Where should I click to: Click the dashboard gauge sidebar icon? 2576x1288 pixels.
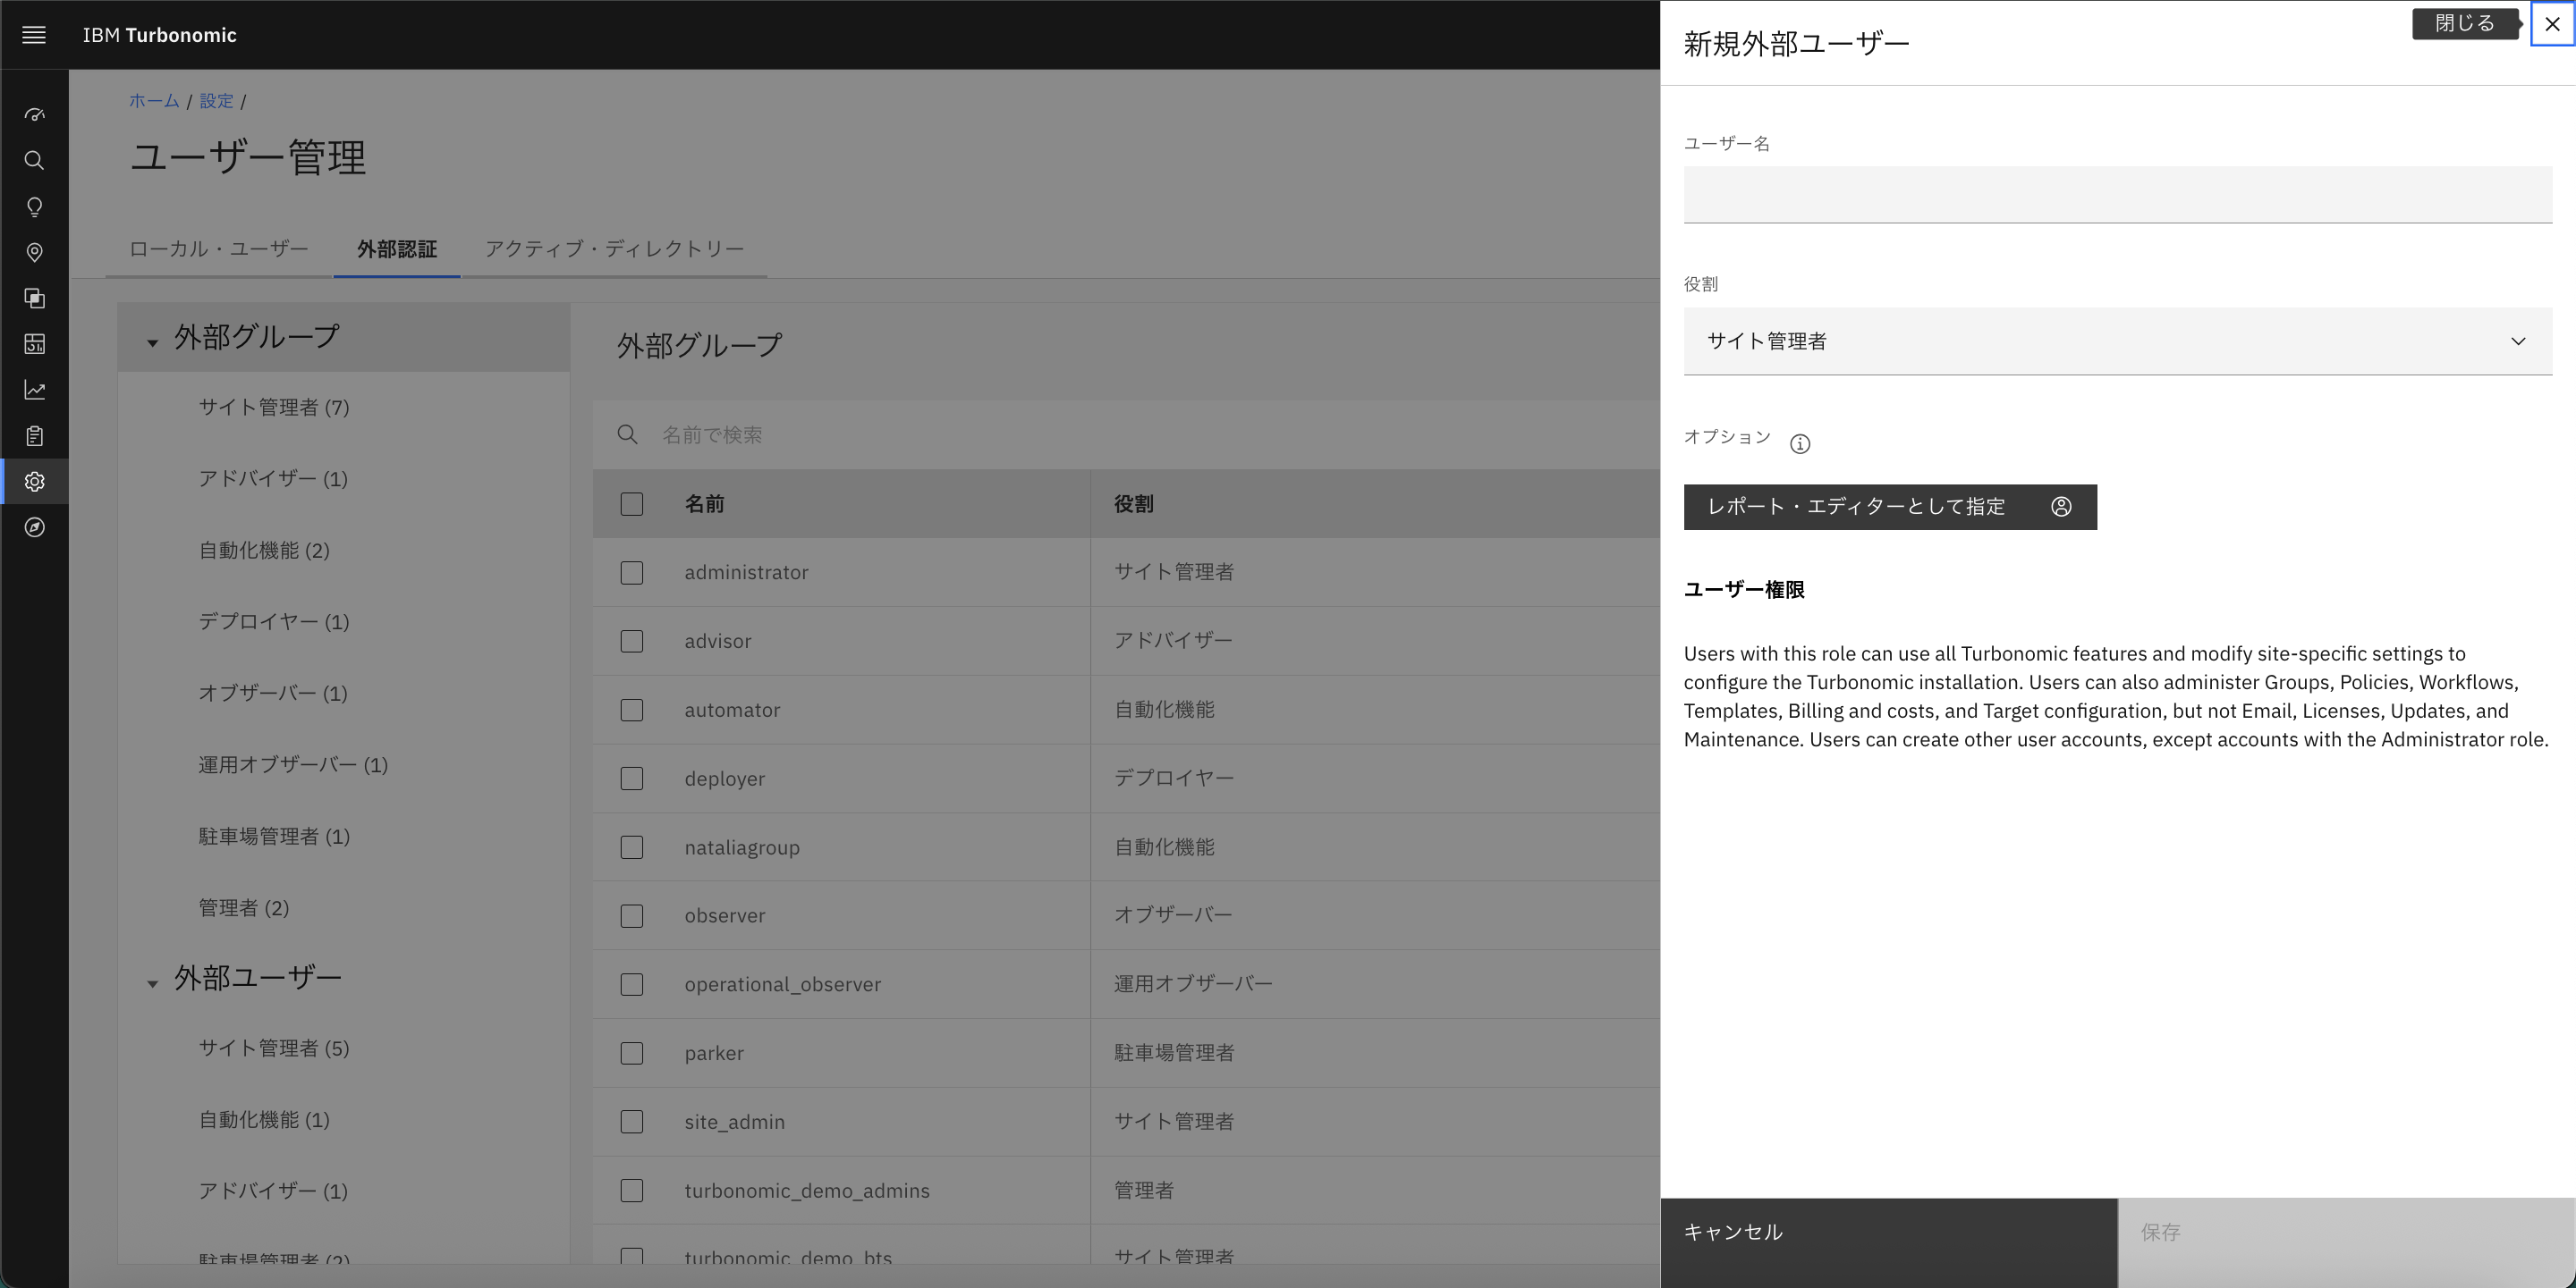click(x=34, y=115)
